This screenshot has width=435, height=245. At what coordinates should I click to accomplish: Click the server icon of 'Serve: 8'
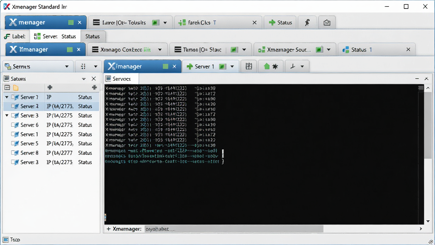(15, 153)
